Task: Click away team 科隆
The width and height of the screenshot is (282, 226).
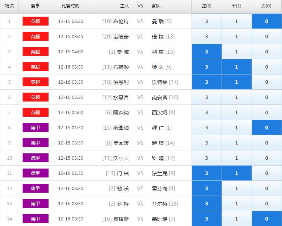Action: point(158,158)
